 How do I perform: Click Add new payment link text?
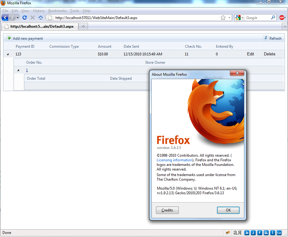28,38
